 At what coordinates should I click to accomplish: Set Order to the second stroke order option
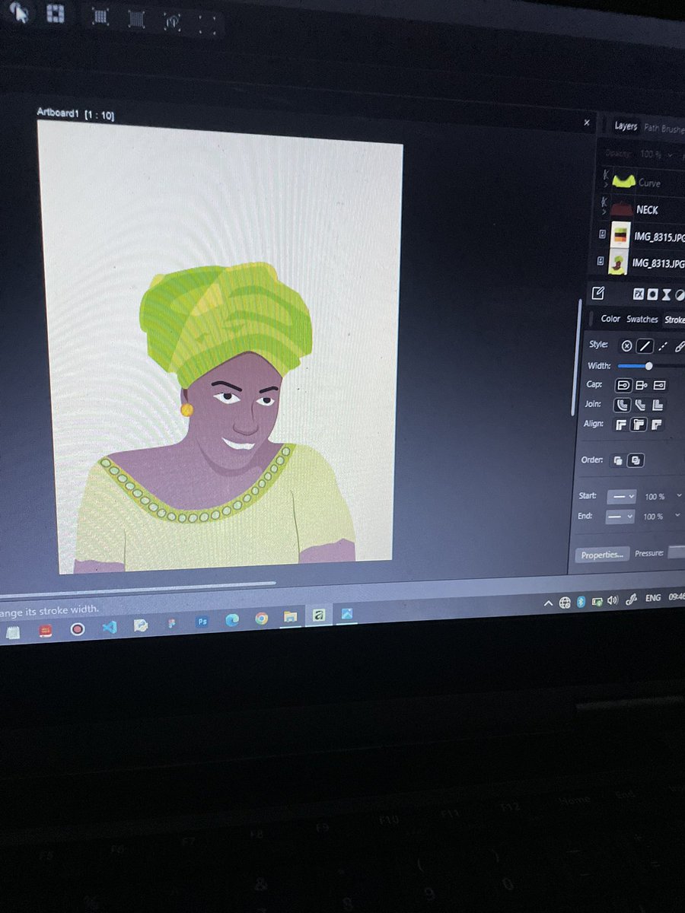tap(636, 460)
